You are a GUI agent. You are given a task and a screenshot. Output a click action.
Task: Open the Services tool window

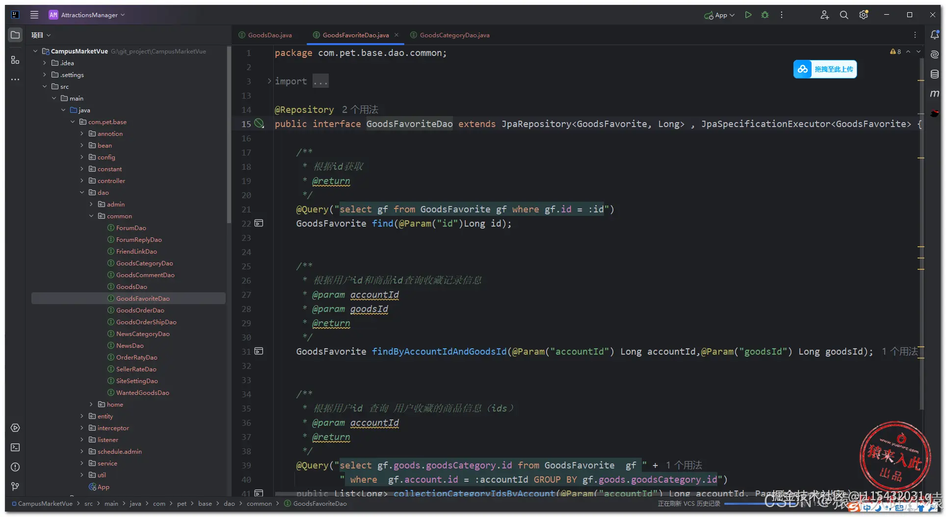(15, 428)
